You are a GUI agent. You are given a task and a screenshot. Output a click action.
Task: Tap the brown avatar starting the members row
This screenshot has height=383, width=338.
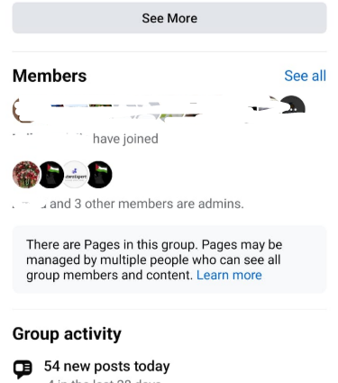[22, 111]
